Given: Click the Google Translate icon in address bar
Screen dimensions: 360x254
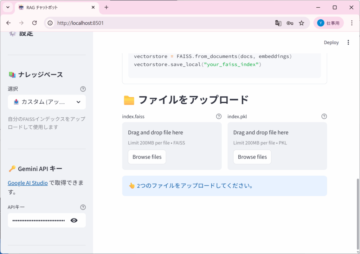Looking at the screenshot, I should point(278,23).
